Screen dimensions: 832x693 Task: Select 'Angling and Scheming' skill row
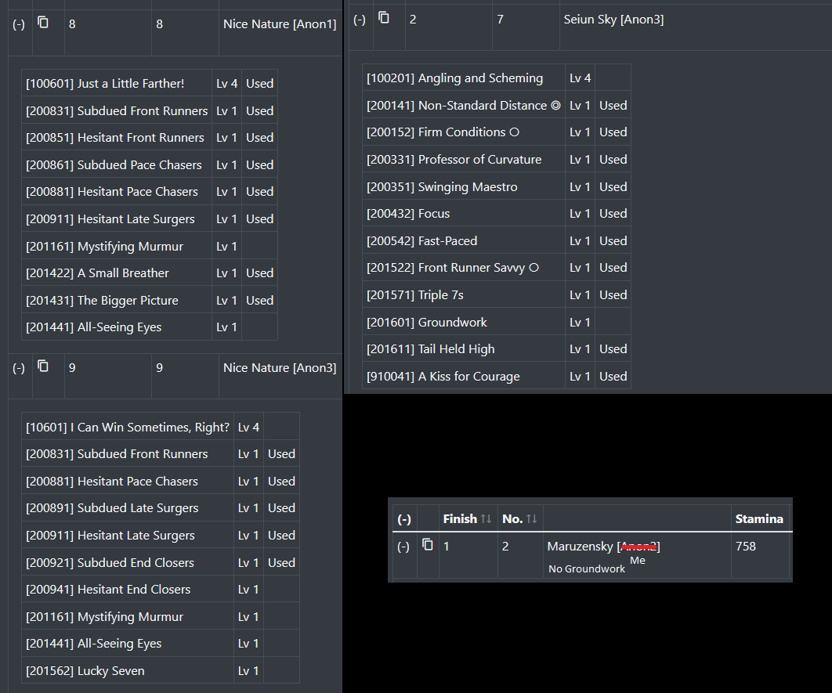tap(497, 78)
